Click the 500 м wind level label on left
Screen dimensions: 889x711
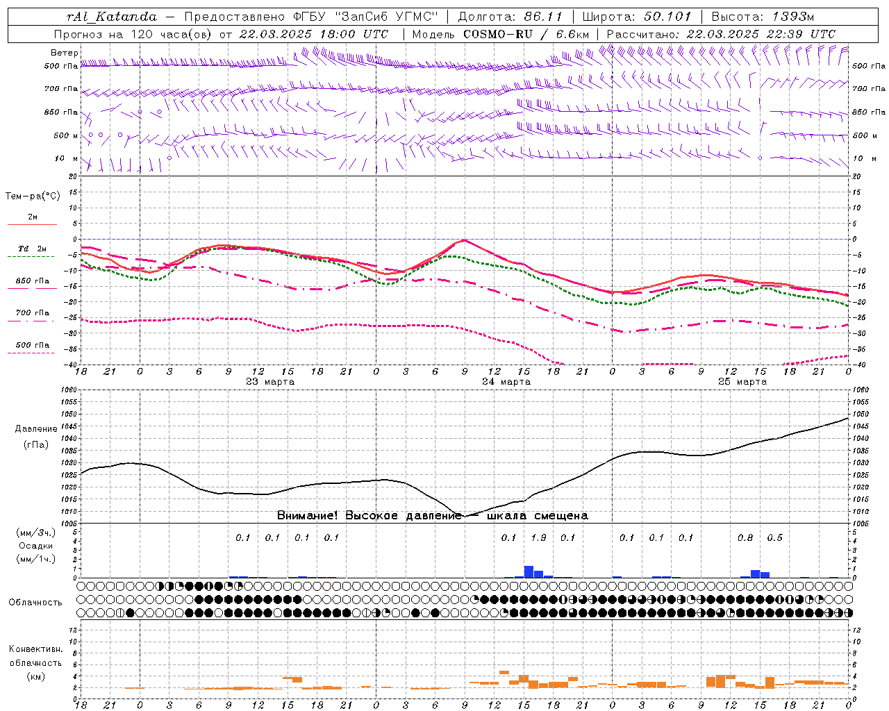pos(66,135)
